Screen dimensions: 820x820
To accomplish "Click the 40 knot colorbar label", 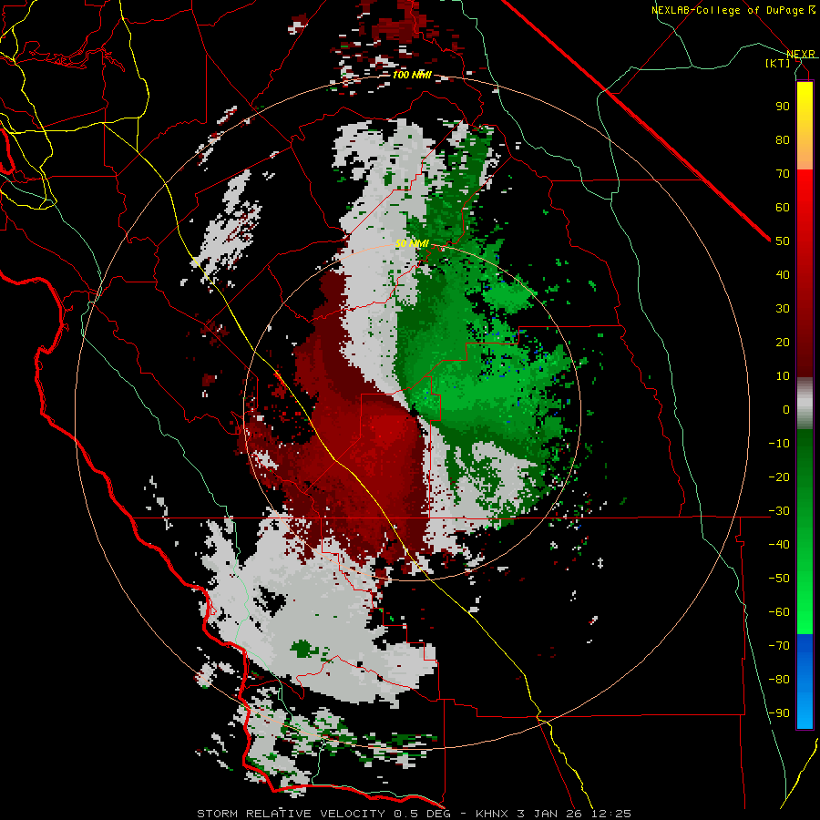I will pos(783,275).
